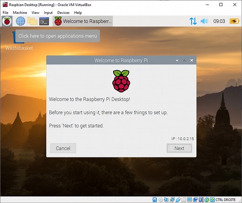The image size is (242, 203).
Task: Click the display status bar icon
Action: coord(189,200)
